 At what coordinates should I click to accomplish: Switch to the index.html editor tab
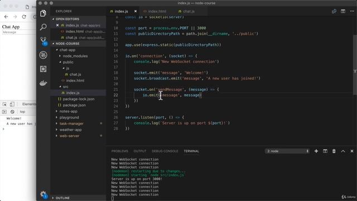pos(157,11)
